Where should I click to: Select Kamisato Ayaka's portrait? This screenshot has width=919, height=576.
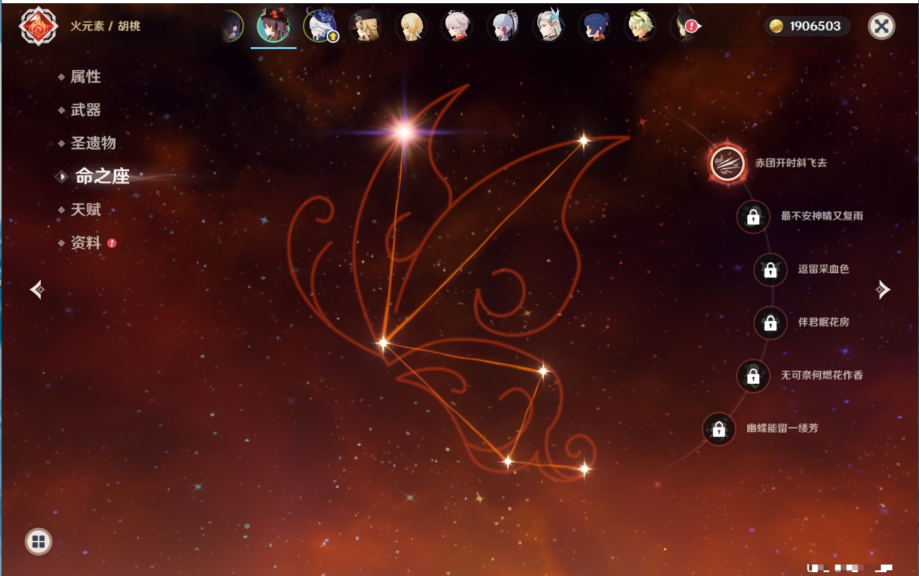(503, 26)
